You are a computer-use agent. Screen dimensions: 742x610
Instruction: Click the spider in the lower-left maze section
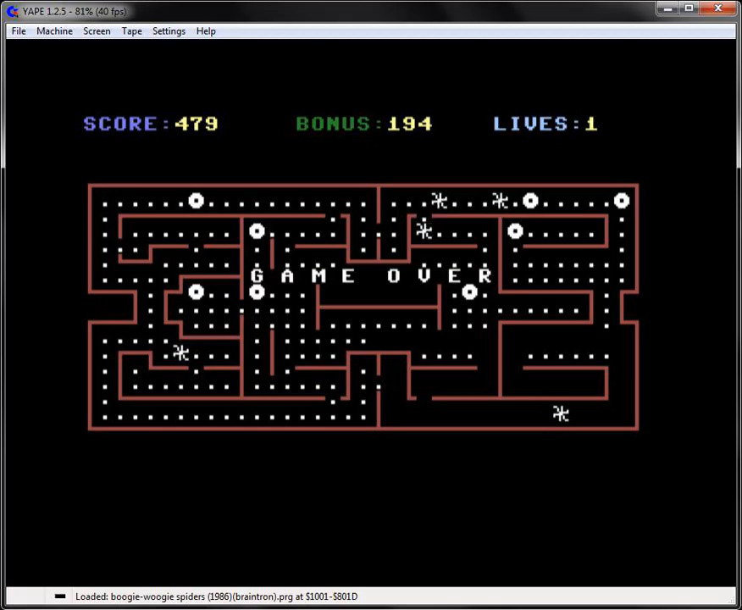click(180, 352)
